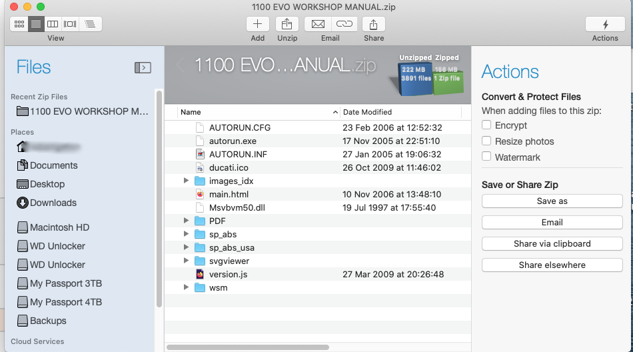Click the Email envelope toolbar icon
633x352 pixels.
318,24
